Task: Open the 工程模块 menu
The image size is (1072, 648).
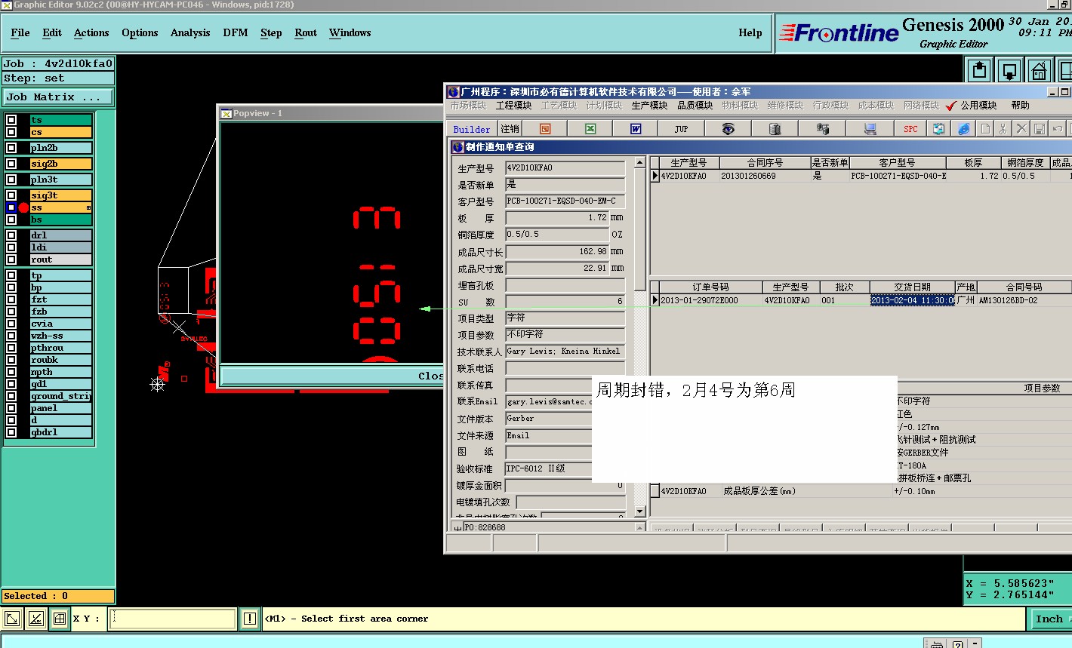Action: click(x=514, y=106)
